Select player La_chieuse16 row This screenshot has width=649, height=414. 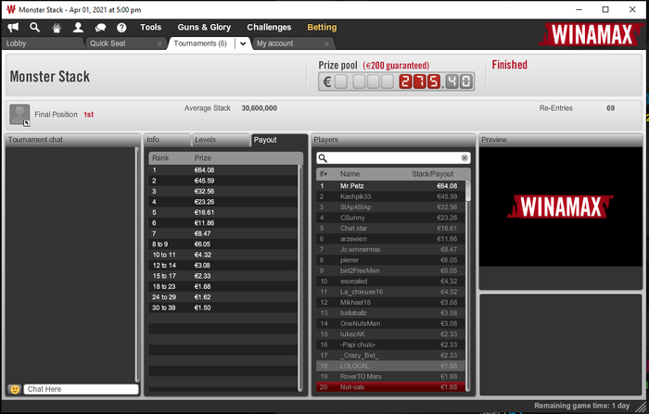click(x=390, y=292)
